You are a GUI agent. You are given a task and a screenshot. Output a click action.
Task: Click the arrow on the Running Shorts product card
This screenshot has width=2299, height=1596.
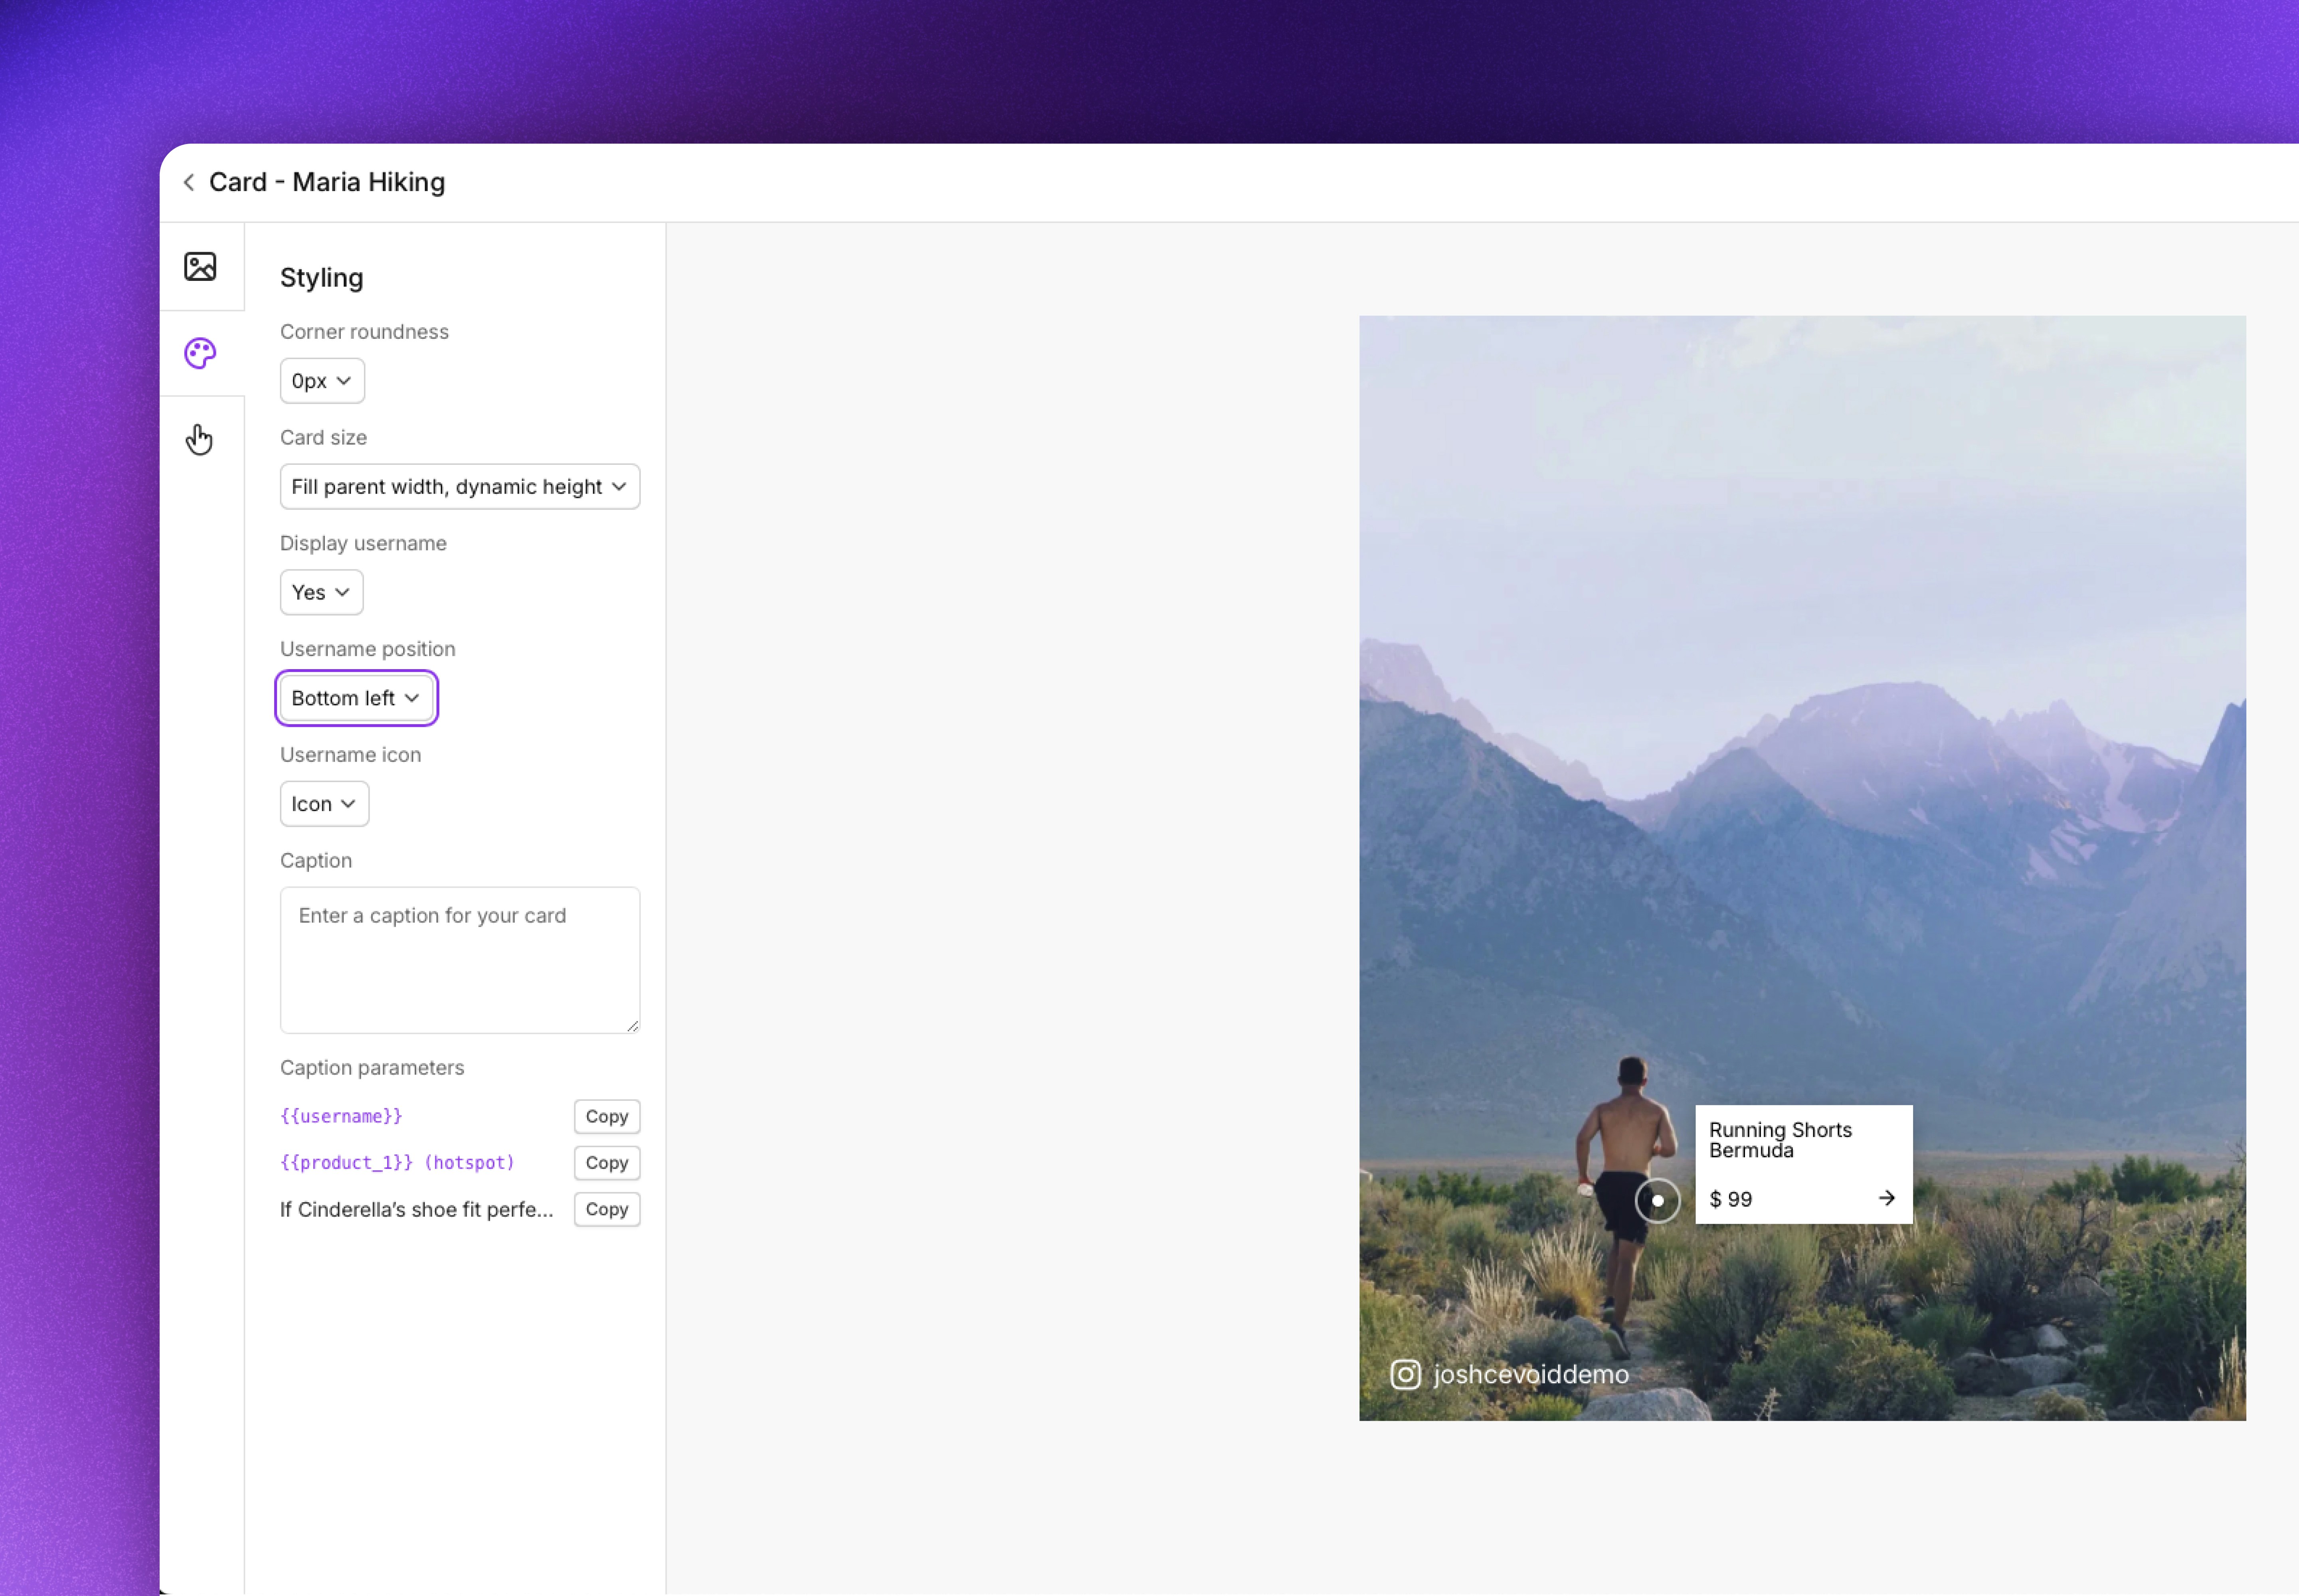1886,1198
